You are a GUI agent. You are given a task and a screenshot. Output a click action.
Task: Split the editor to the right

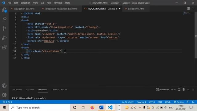tap(188, 9)
